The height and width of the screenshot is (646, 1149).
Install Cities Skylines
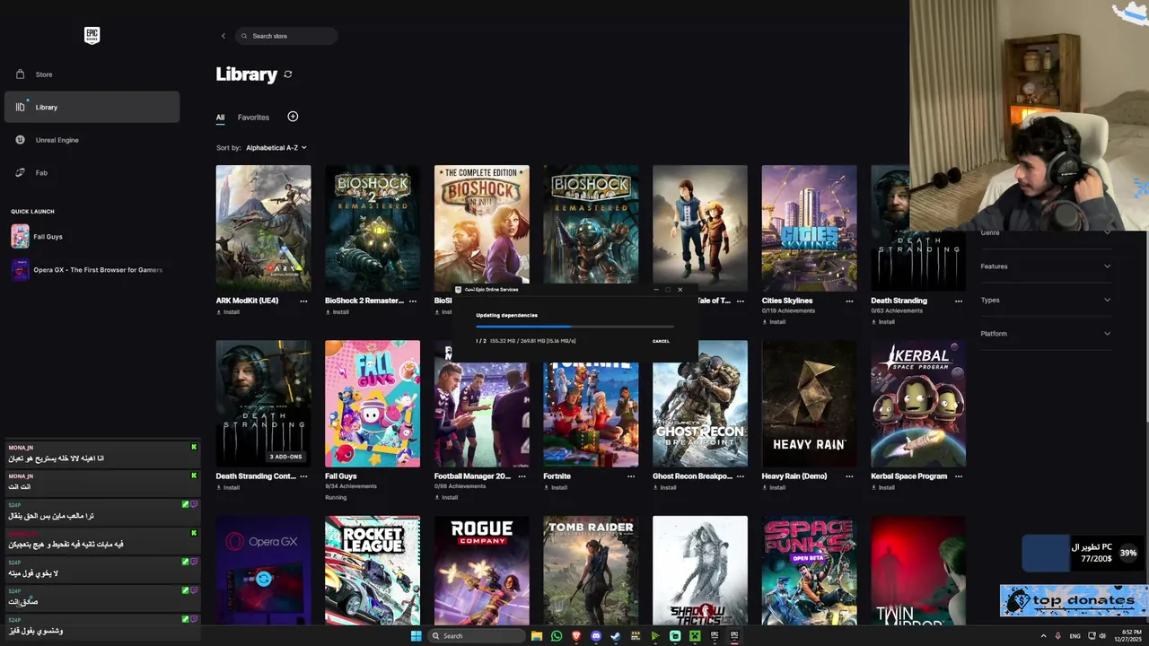[774, 321]
